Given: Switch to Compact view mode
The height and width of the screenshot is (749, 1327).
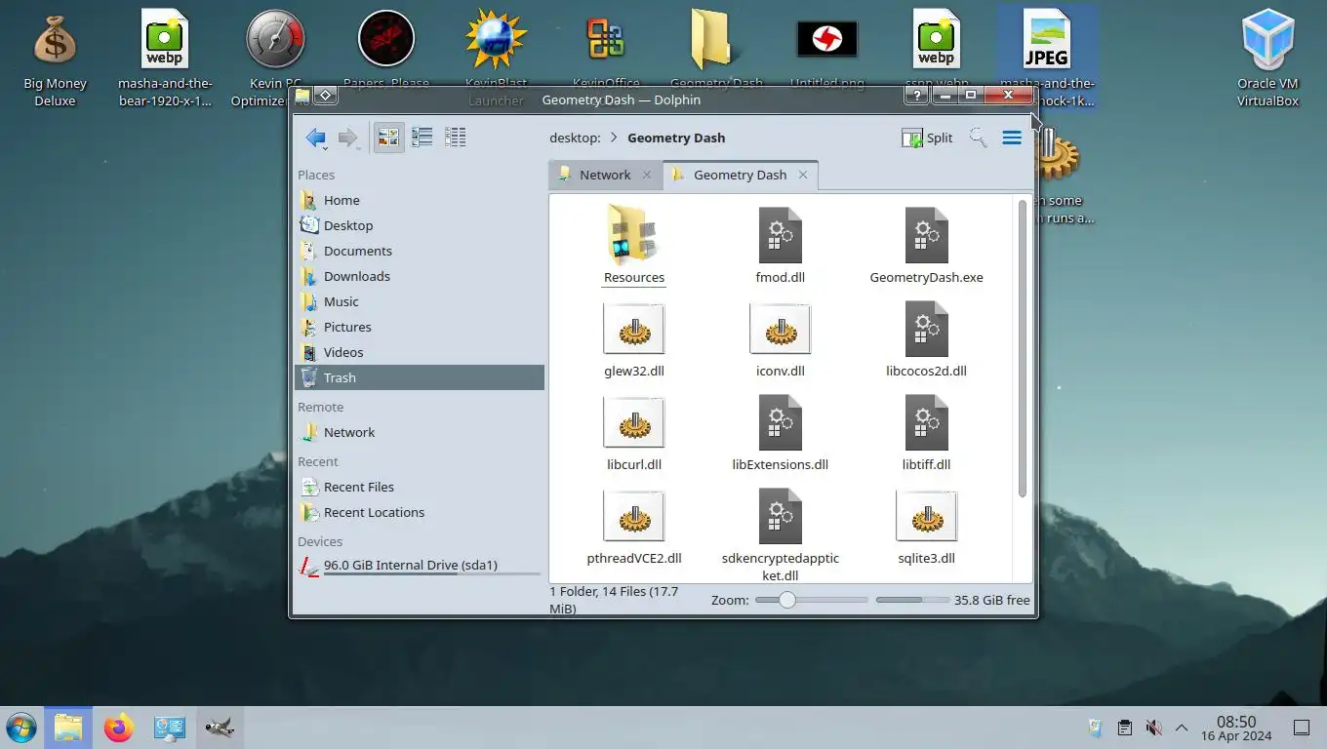Looking at the screenshot, I should [422, 138].
